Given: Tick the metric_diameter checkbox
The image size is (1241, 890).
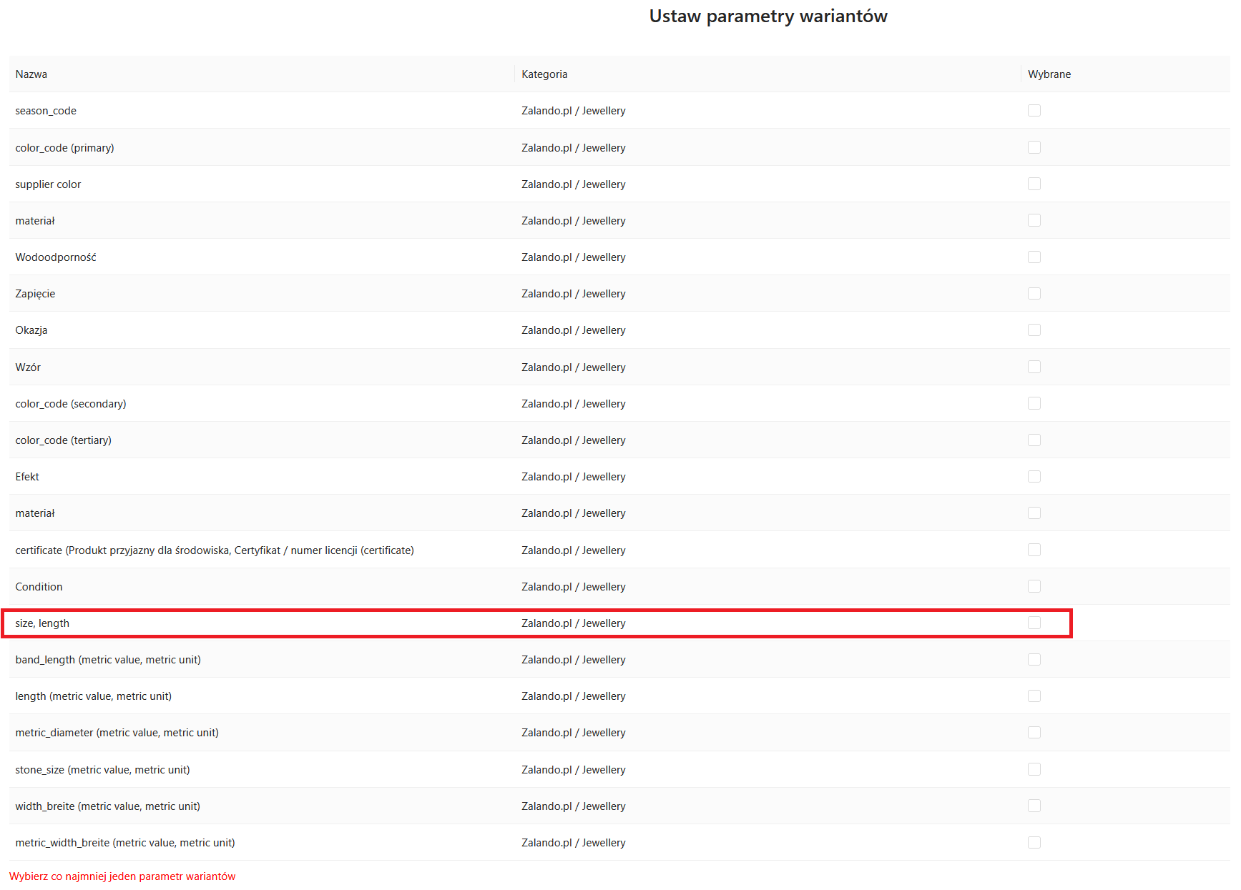Looking at the screenshot, I should 1034,733.
